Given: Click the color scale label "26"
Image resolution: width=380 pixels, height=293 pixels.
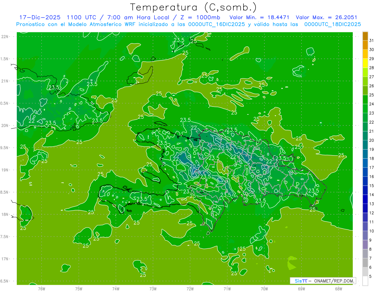Looking at the screenshot, I should click(x=372, y=86).
